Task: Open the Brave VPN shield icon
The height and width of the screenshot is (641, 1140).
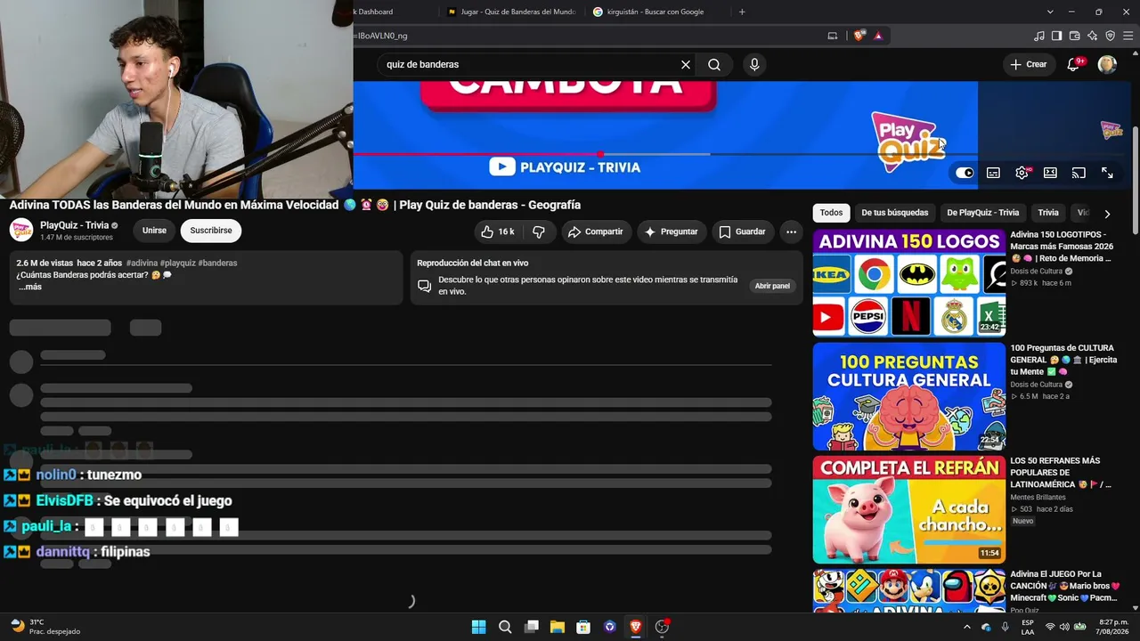Action: pyautogui.click(x=1111, y=36)
